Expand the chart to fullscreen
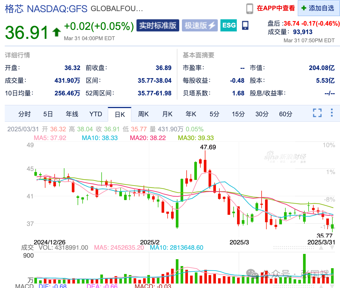The height and width of the screenshot is (288, 340). (317, 113)
